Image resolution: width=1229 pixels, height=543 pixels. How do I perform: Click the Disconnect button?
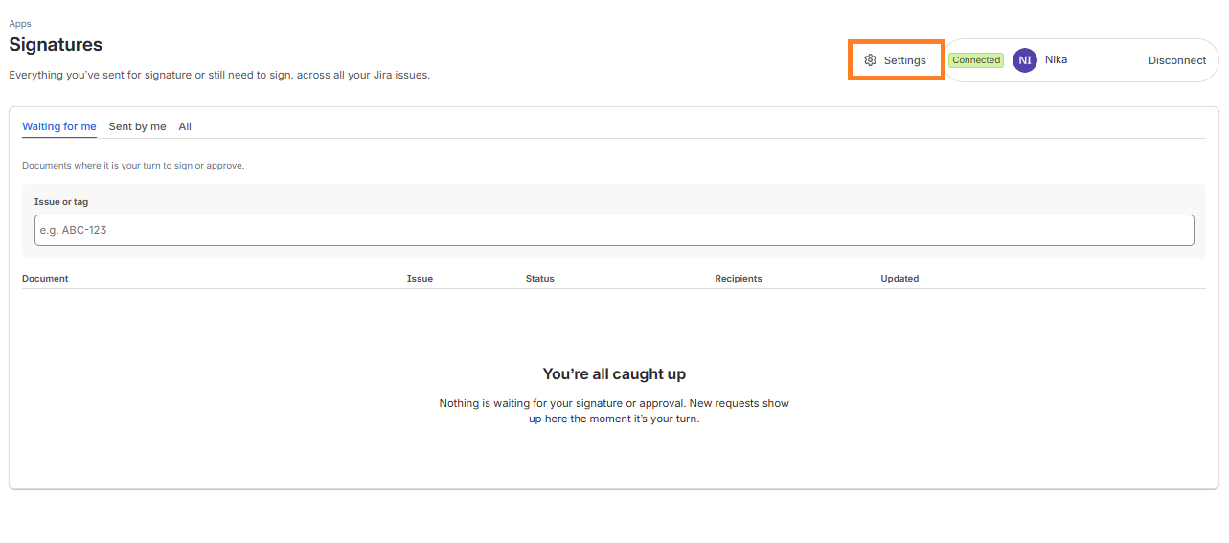[1177, 60]
